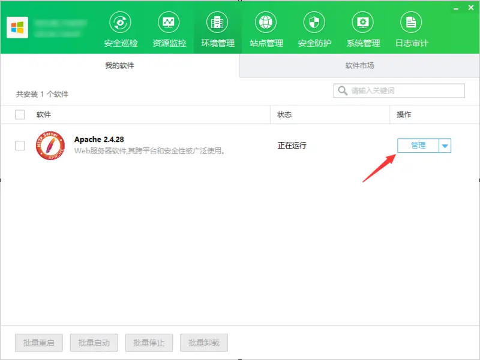Click the search magnifier in keyword box
Image resolution: width=480 pixels, height=360 pixels.
tap(343, 90)
